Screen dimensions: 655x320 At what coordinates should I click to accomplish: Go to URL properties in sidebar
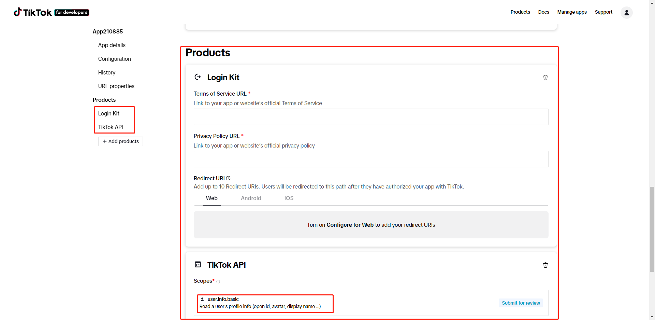tap(116, 86)
